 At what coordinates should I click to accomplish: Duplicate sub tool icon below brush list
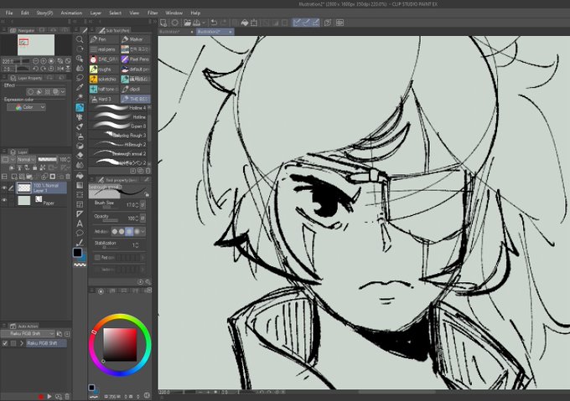tap(141, 171)
